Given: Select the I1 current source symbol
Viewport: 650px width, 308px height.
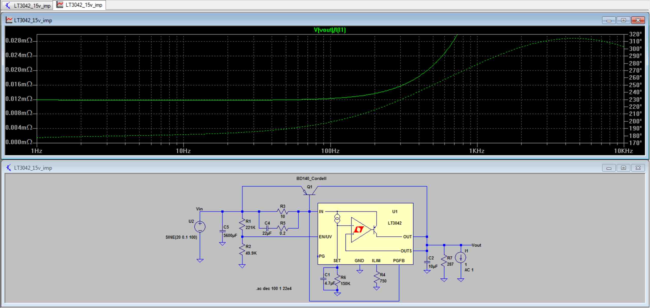Looking at the screenshot, I should pos(461,257).
